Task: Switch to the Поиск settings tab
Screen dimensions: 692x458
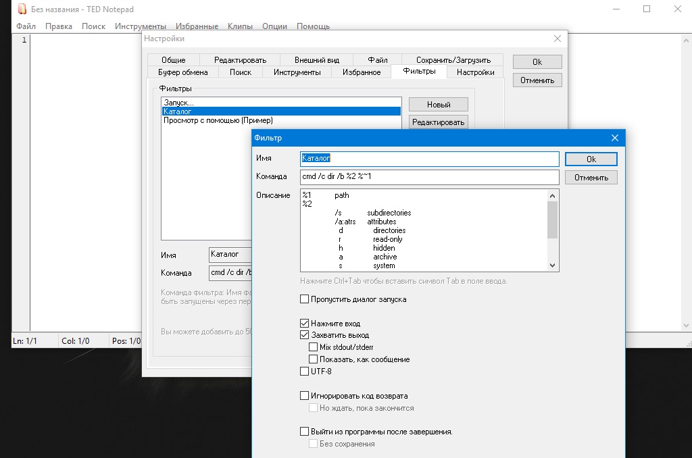Action: coord(241,72)
